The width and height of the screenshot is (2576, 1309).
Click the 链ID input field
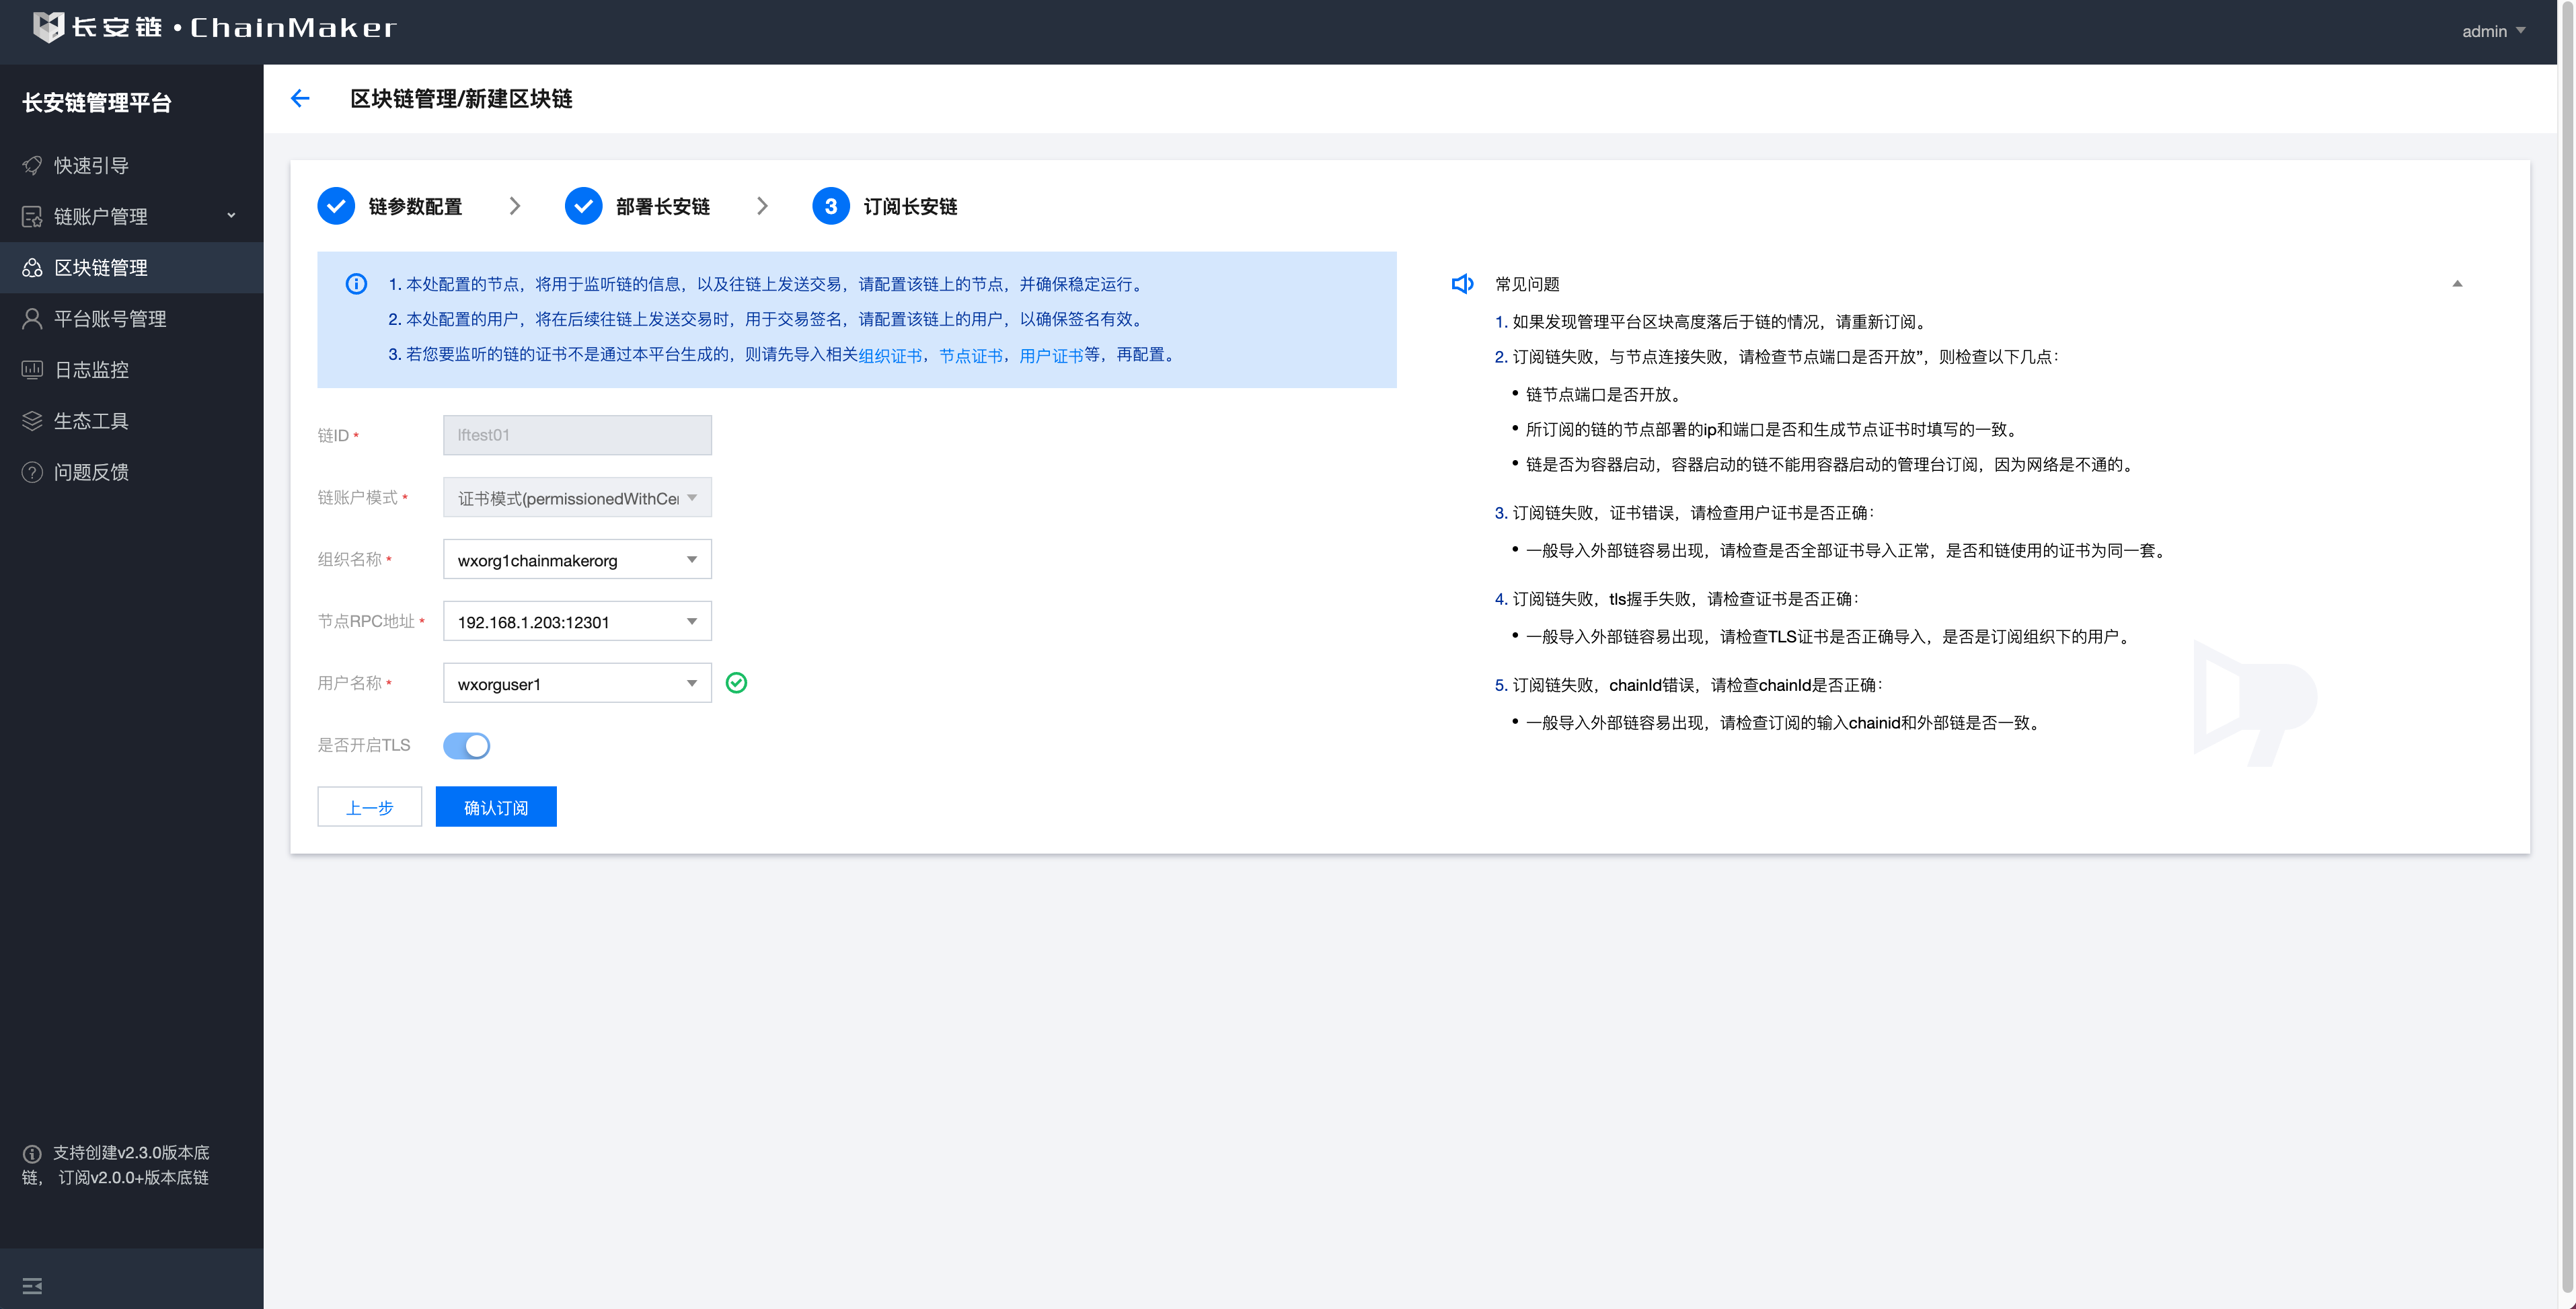tap(577, 435)
